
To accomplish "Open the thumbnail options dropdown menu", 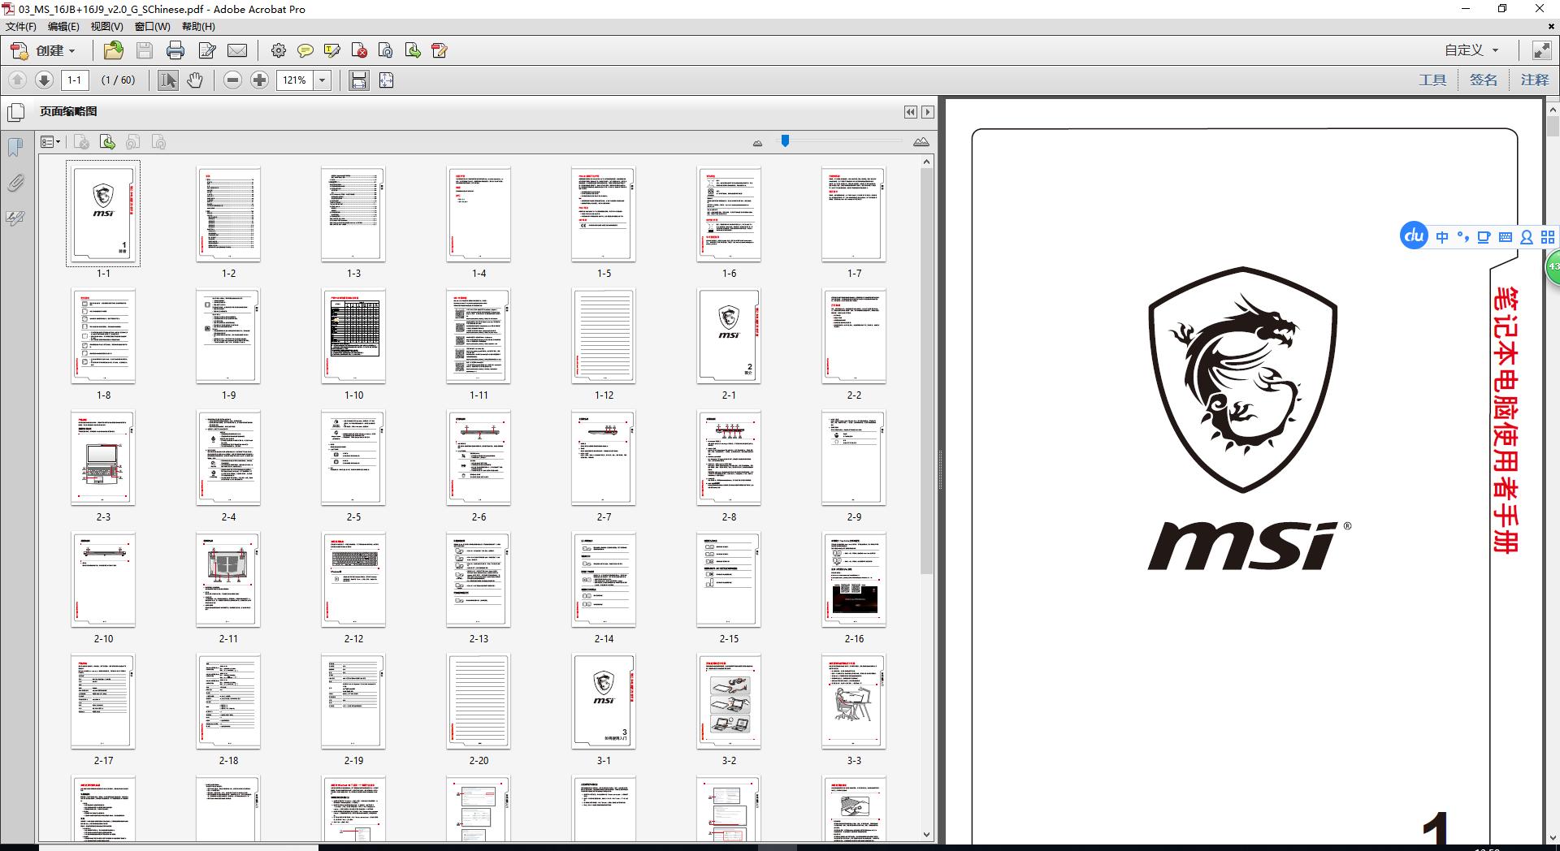I will pos(50,141).
